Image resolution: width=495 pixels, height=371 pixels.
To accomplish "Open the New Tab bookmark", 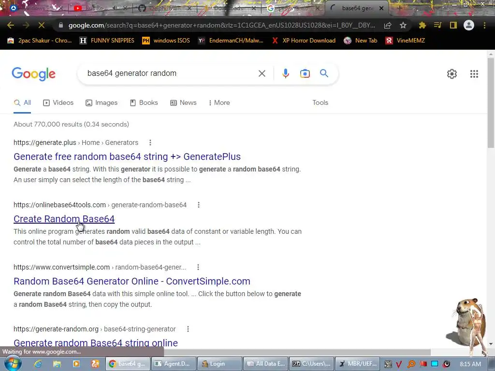I will 361,41.
